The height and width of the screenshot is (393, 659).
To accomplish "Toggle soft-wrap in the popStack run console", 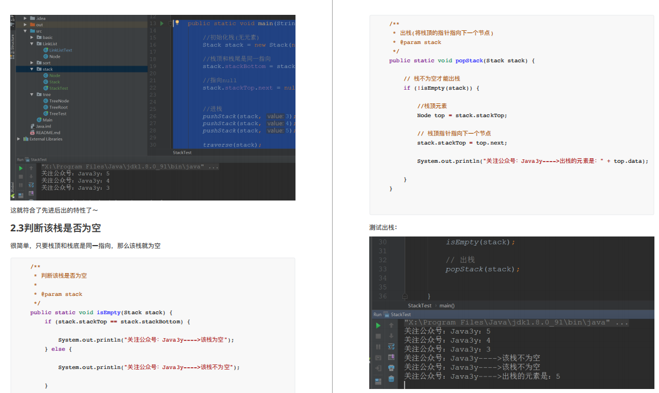I will pyautogui.click(x=391, y=347).
